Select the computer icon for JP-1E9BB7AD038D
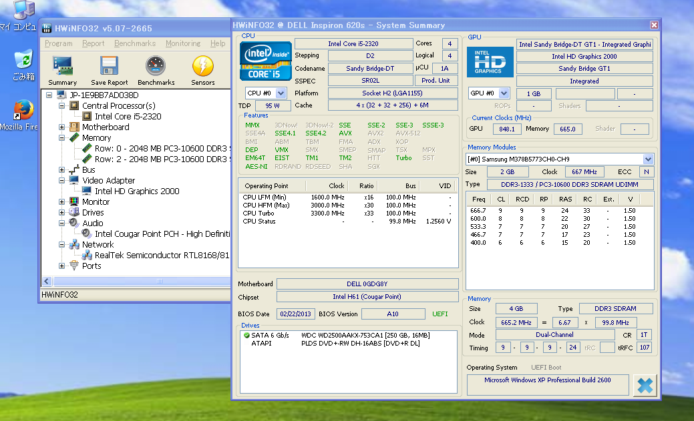This screenshot has width=694, height=421. 61,95
